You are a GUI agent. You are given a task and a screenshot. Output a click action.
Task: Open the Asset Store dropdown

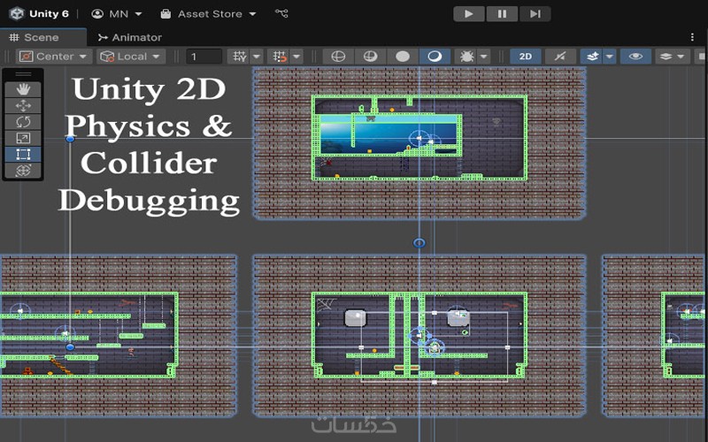pyautogui.click(x=208, y=14)
